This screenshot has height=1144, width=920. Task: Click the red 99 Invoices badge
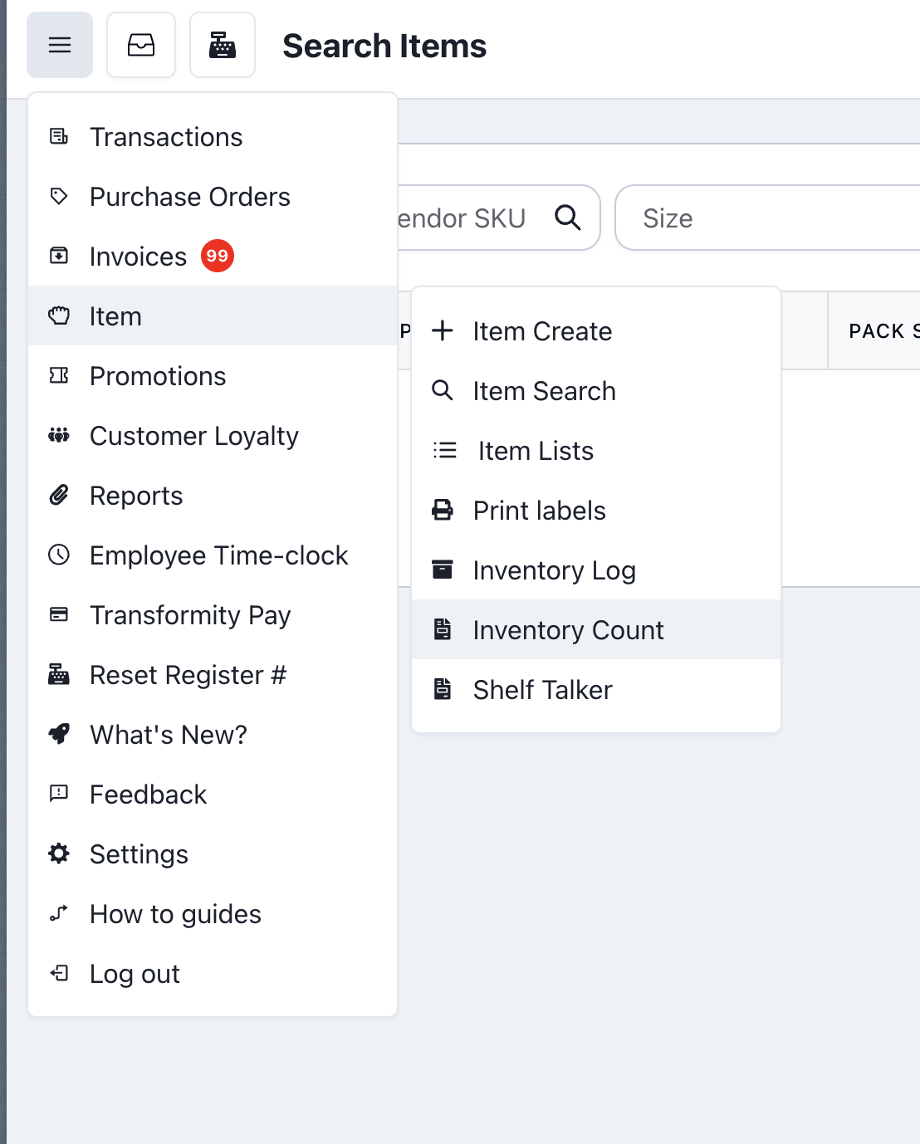point(218,256)
